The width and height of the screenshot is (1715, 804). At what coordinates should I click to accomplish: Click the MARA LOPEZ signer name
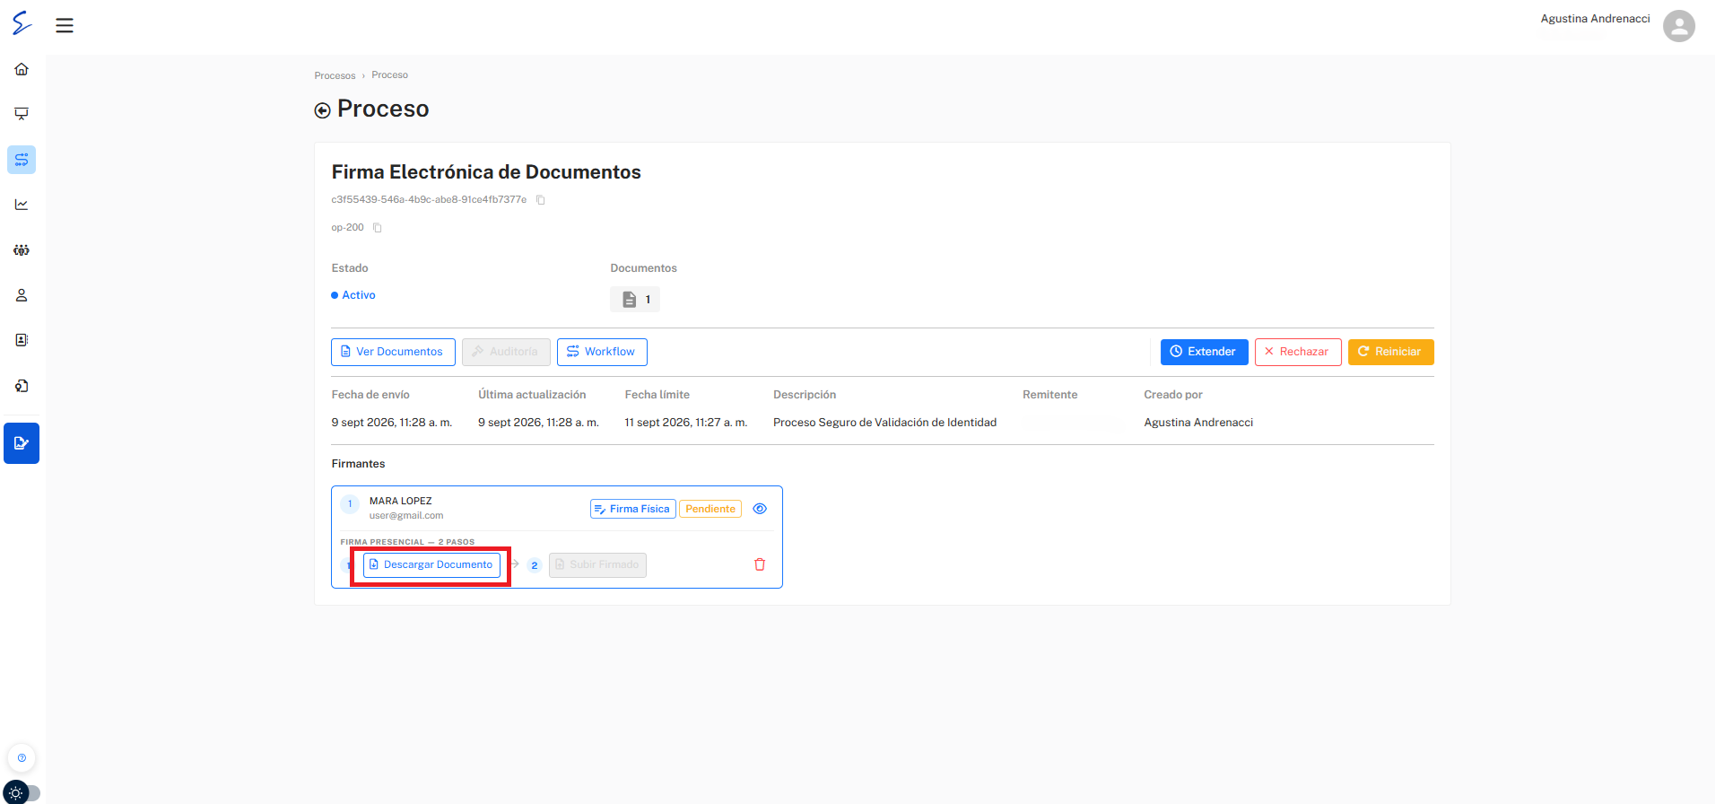[x=400, y=501]
